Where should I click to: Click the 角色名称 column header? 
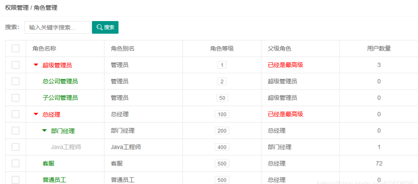click(44, 49)
